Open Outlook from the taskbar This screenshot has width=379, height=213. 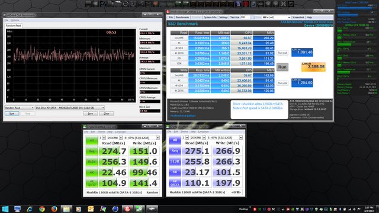tap(91, 209)
